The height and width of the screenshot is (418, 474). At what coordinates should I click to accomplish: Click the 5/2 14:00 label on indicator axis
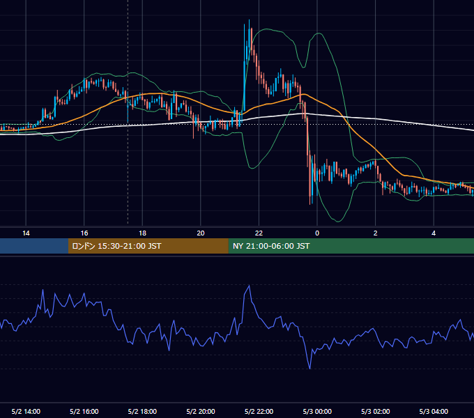26,411
